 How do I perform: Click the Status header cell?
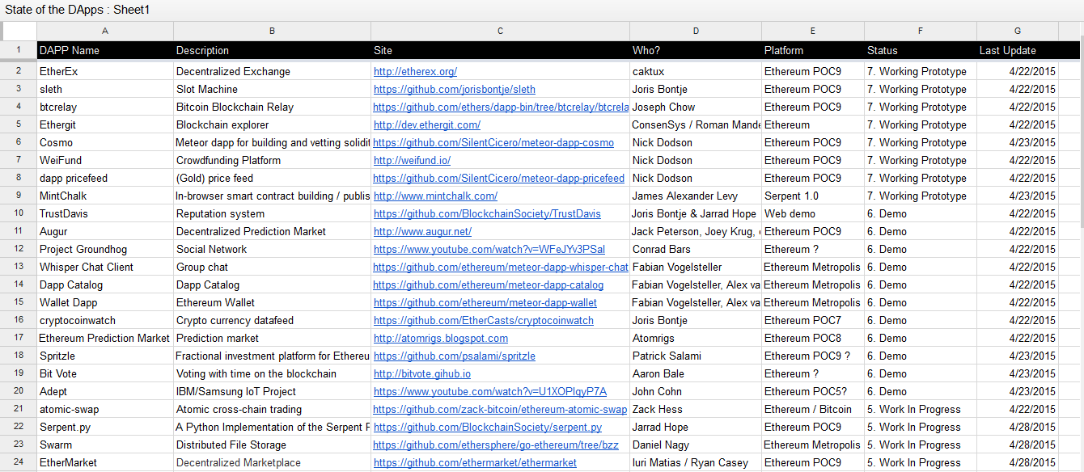pyautogui.click(x=921, y=50)
